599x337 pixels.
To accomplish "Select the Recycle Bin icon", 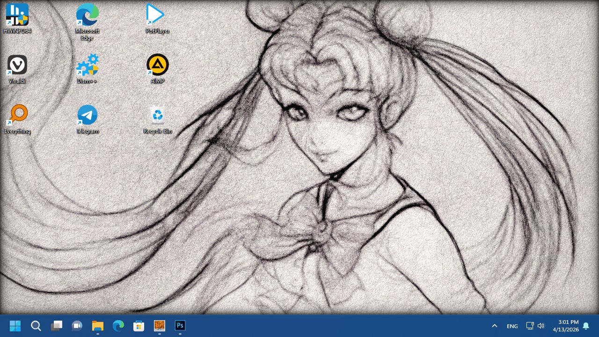I will (x=157, y=119).
